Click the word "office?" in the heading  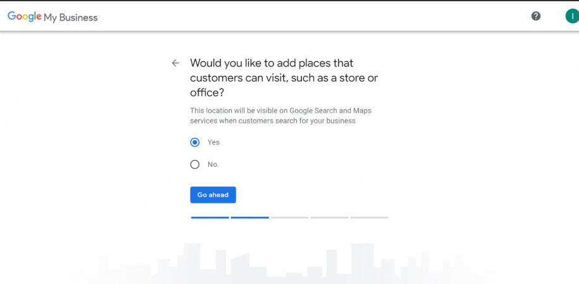click(x=207, y=93)
